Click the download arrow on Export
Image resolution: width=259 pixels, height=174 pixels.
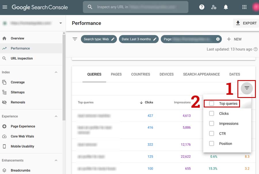tap(238, 23)
